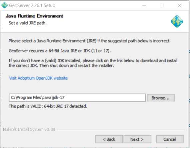Click the 'Please select a Java Runtime Environment' sentence
Image resolution: width=190 pixels, height=148 pixels.
tap(90, 41)
